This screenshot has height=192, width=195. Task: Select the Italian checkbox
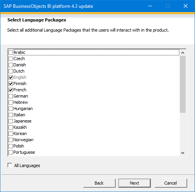pos(11,115)
